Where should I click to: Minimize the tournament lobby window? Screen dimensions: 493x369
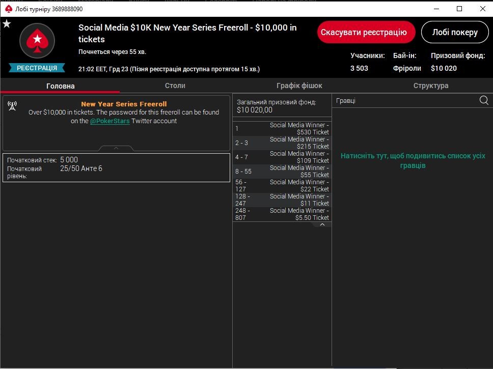click(436, 9)
